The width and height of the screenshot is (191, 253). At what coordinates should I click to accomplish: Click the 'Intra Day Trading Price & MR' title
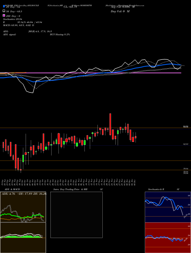pos(70,189)
